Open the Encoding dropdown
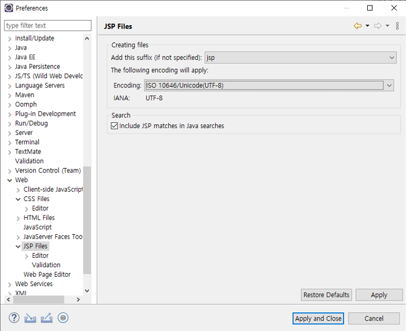 tap(269, 86)
